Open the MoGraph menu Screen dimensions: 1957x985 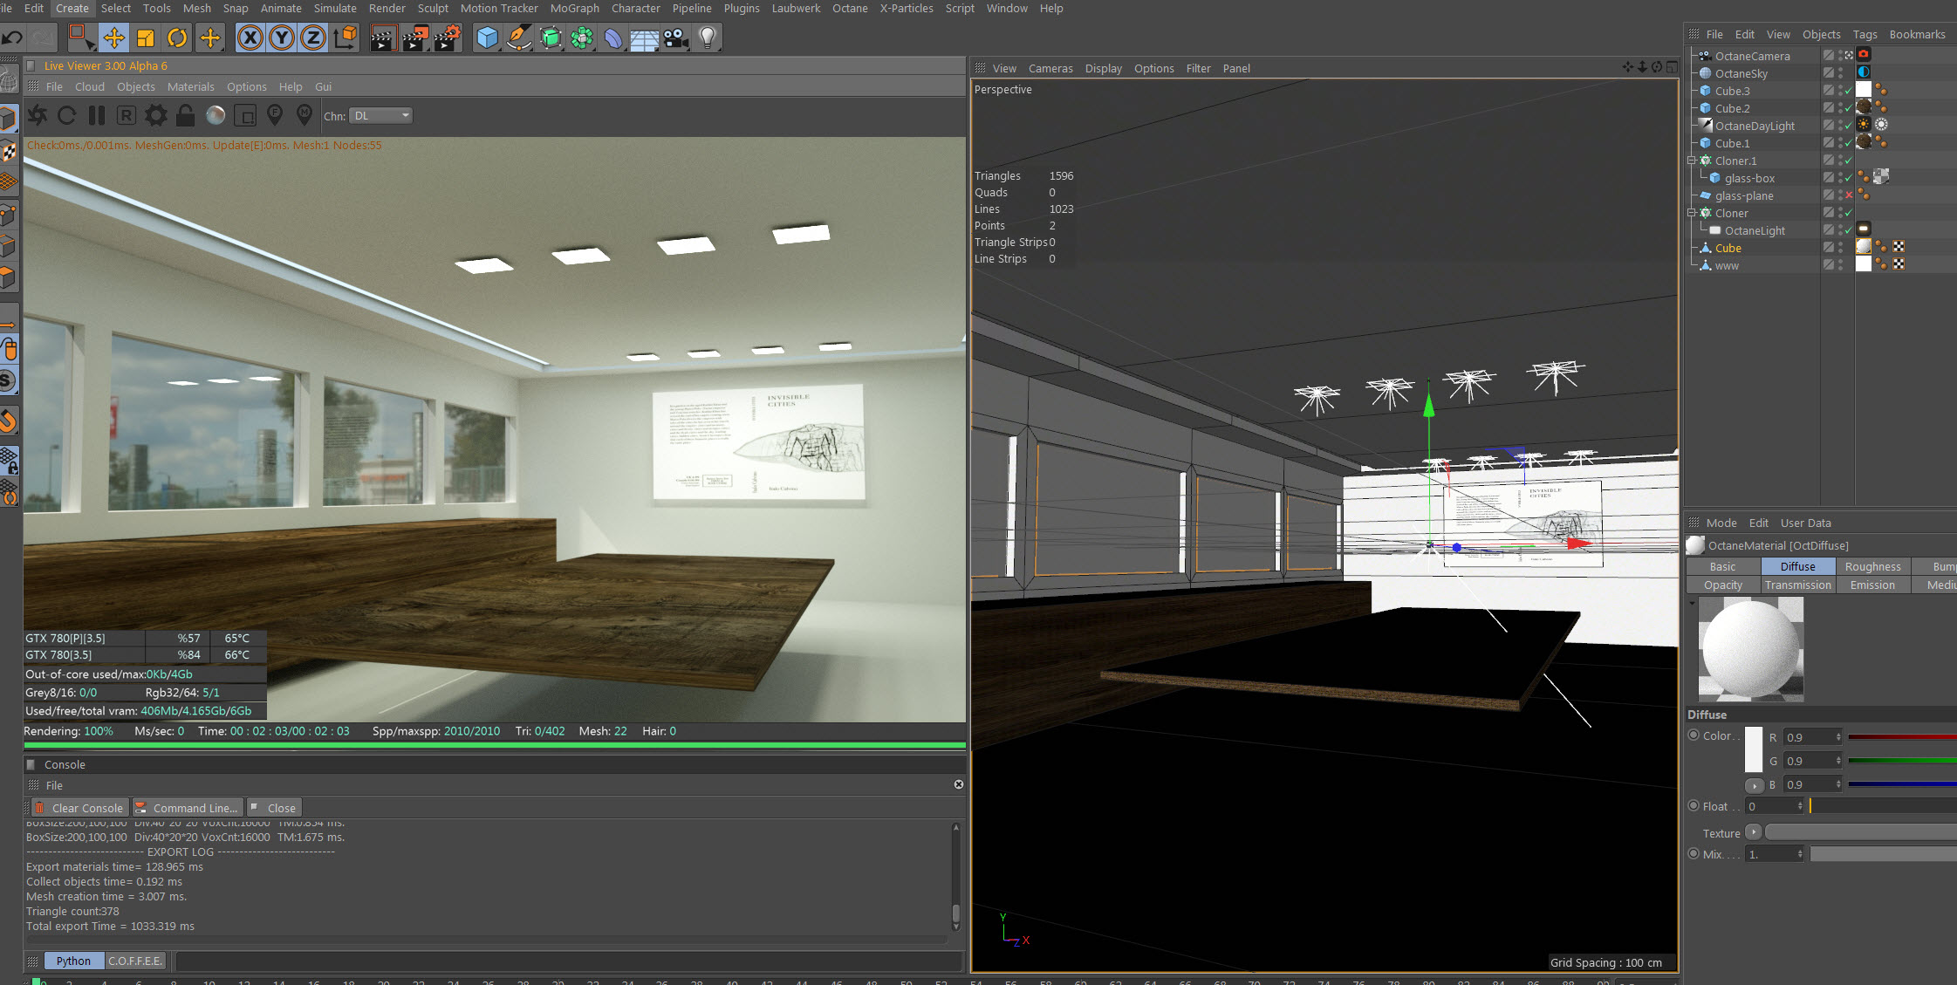(574, 8)
